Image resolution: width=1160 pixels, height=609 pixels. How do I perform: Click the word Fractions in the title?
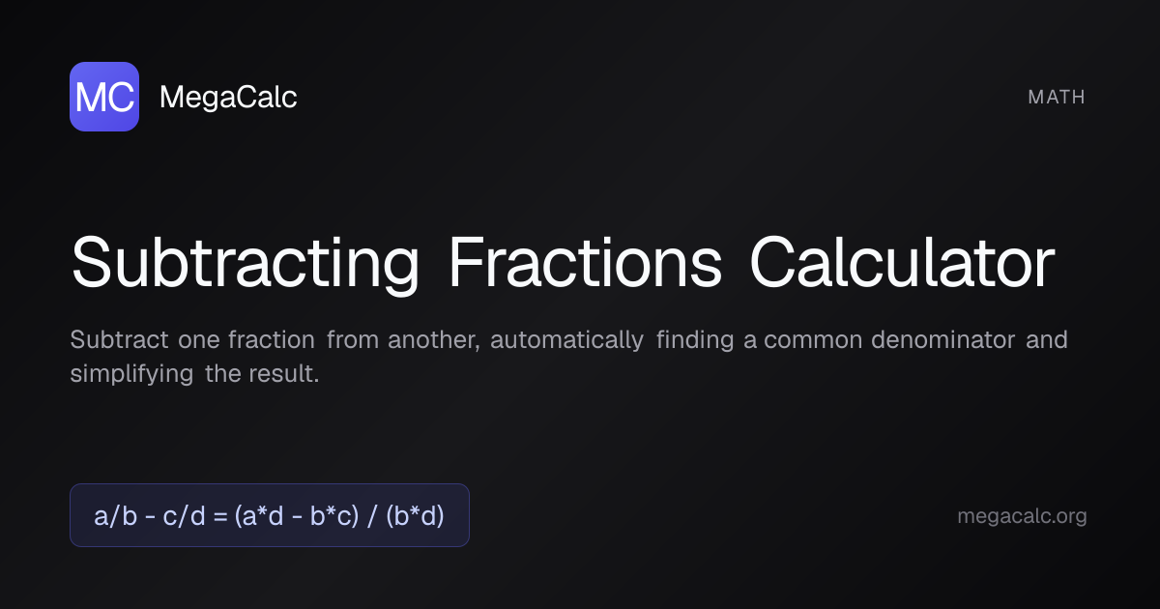coord(585,263)
